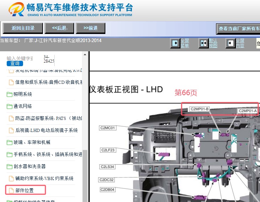Focus the keyword search input field
260x202 pixels.
point(20,58)
